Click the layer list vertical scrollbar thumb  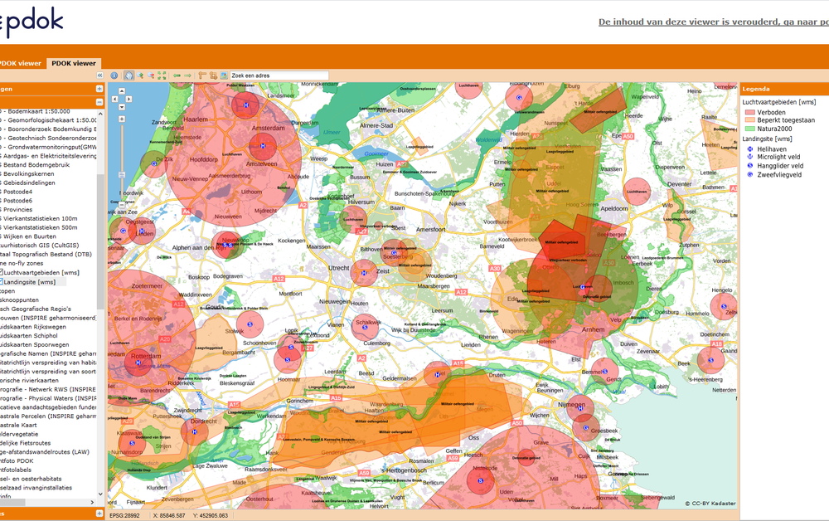100,241
